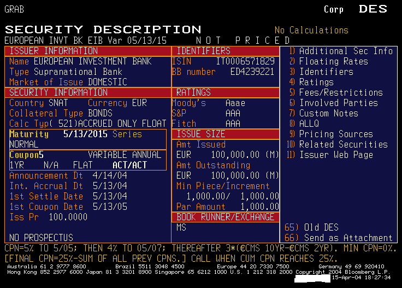This screenshot has height=288, width=402.
Task: Click Int. Accrual Dt 5/13/04
Action: point(110,186)
